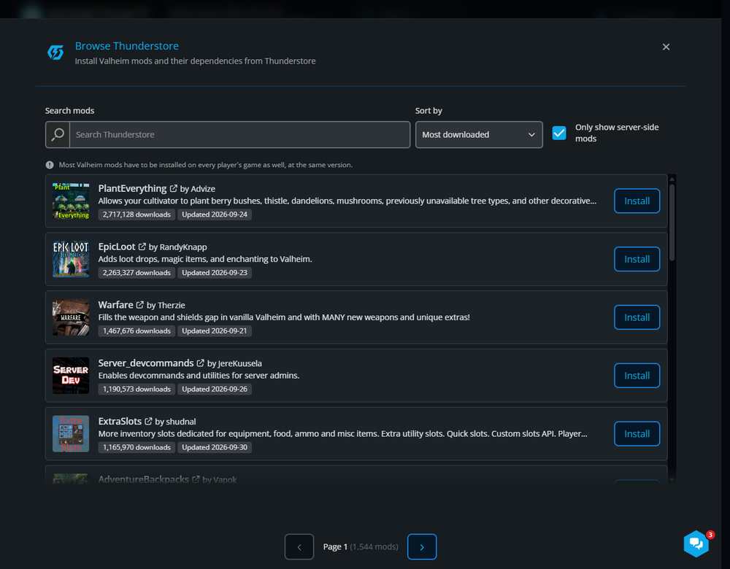Screen dimensions: 730x569
Task: Click the 'Search mods' label
Action: coord(70,111)
